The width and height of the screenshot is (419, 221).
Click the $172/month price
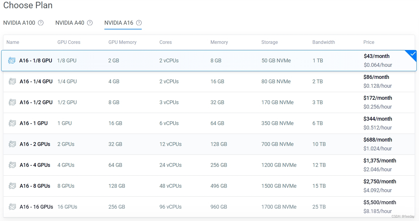click(378, 98)
